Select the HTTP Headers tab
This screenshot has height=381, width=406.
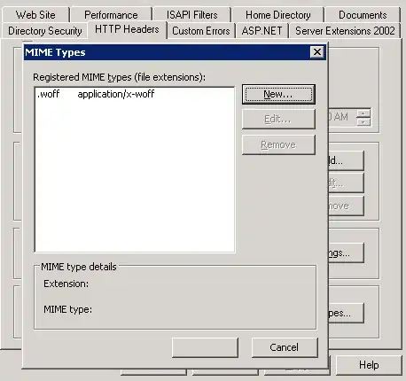click(x=127, y=29)
